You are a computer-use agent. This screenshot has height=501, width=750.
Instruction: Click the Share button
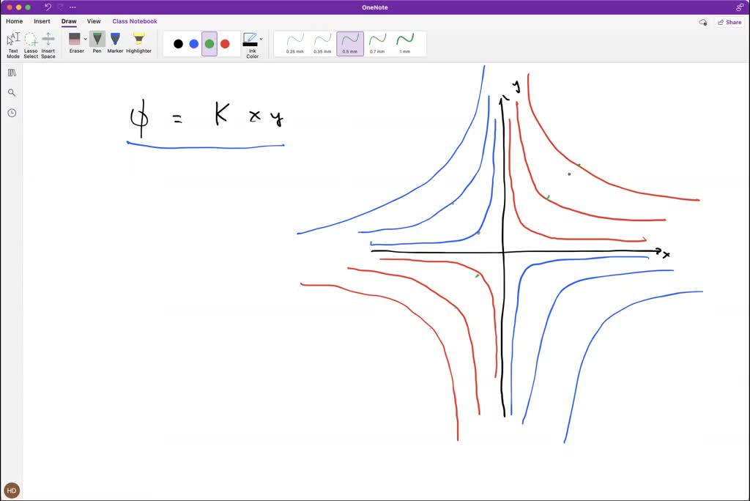729,22
